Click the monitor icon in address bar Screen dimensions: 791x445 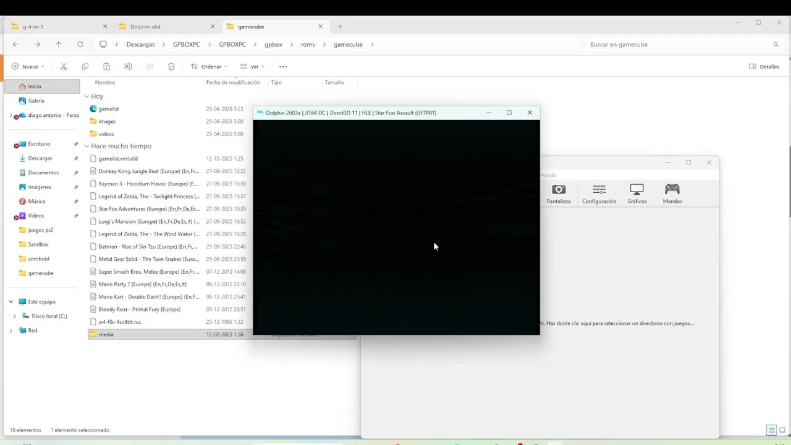click(x=103, y=44)
